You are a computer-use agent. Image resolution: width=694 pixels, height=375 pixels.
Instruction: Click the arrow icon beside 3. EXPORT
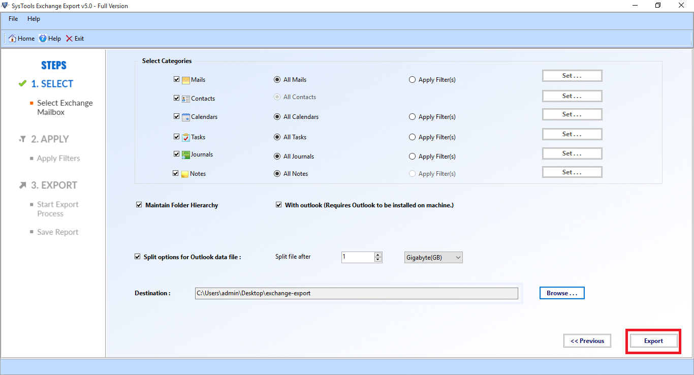[22, 185]
